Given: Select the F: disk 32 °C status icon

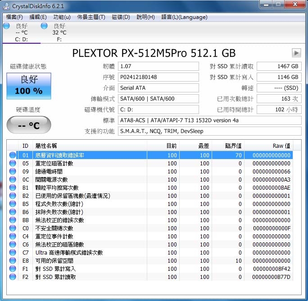Looking at the screenshot, I should click(x=44, y=26).
